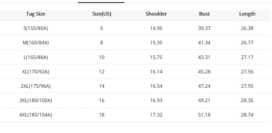Click the Bust column header
Viewport: 272px width, 133px height.
point(204,14)
